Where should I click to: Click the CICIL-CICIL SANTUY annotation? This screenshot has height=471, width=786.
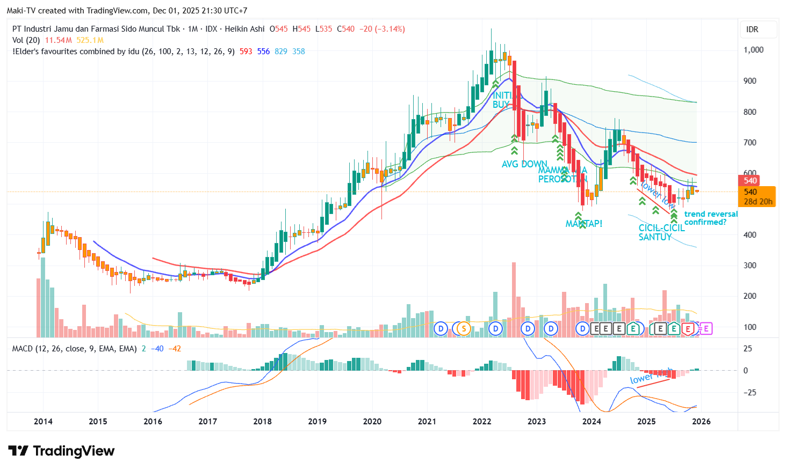[x=662, y=232]
